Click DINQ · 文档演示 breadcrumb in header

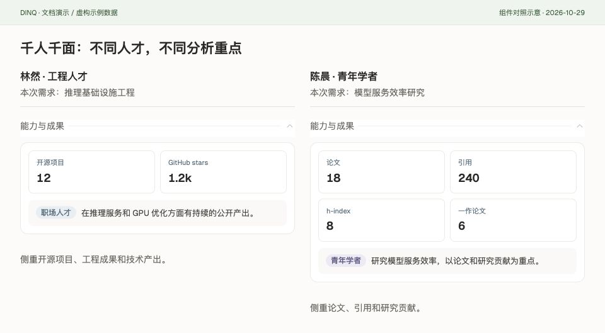[69, 13]
